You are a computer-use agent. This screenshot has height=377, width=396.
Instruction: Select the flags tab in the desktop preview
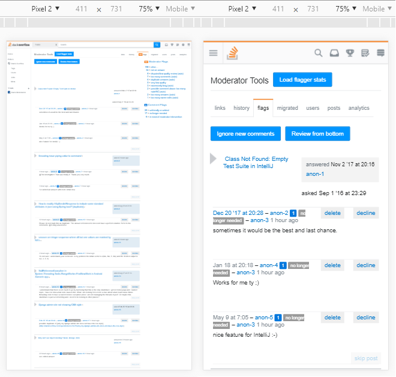tap(143, 54)
